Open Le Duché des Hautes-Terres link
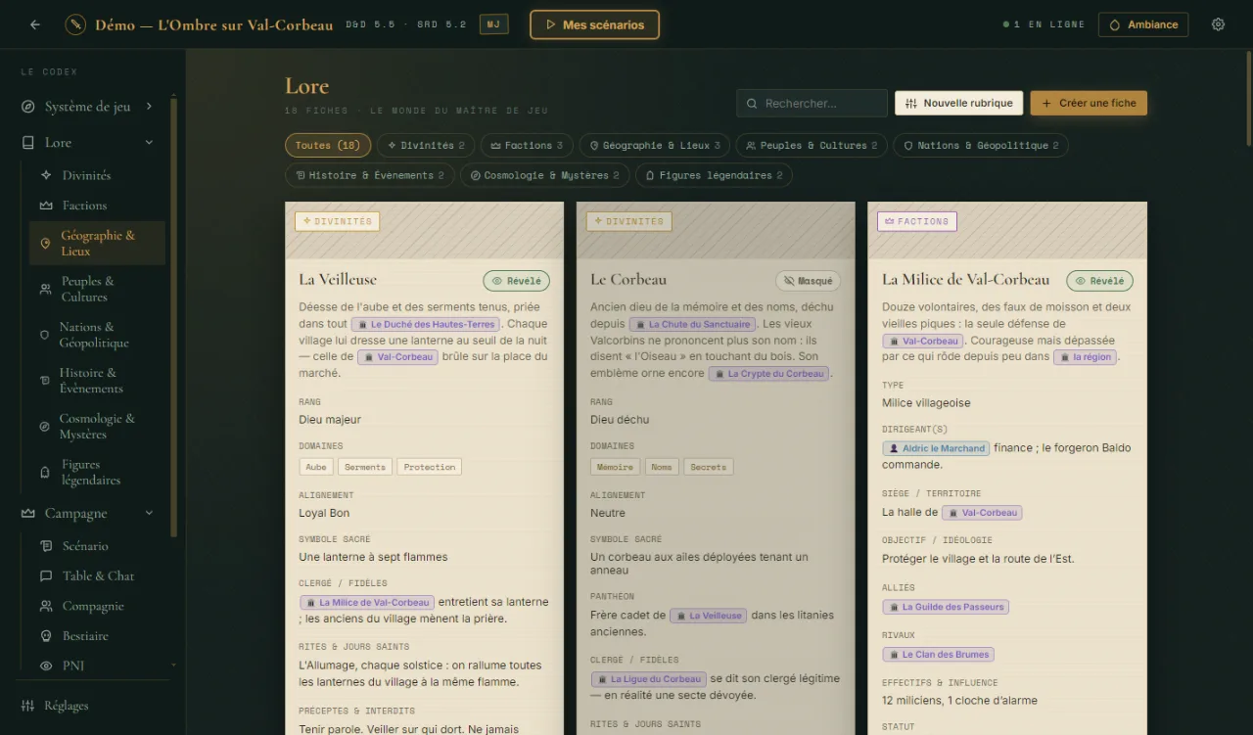The height and width of the screenshot is (735, 1253). [x=426, y=324]
